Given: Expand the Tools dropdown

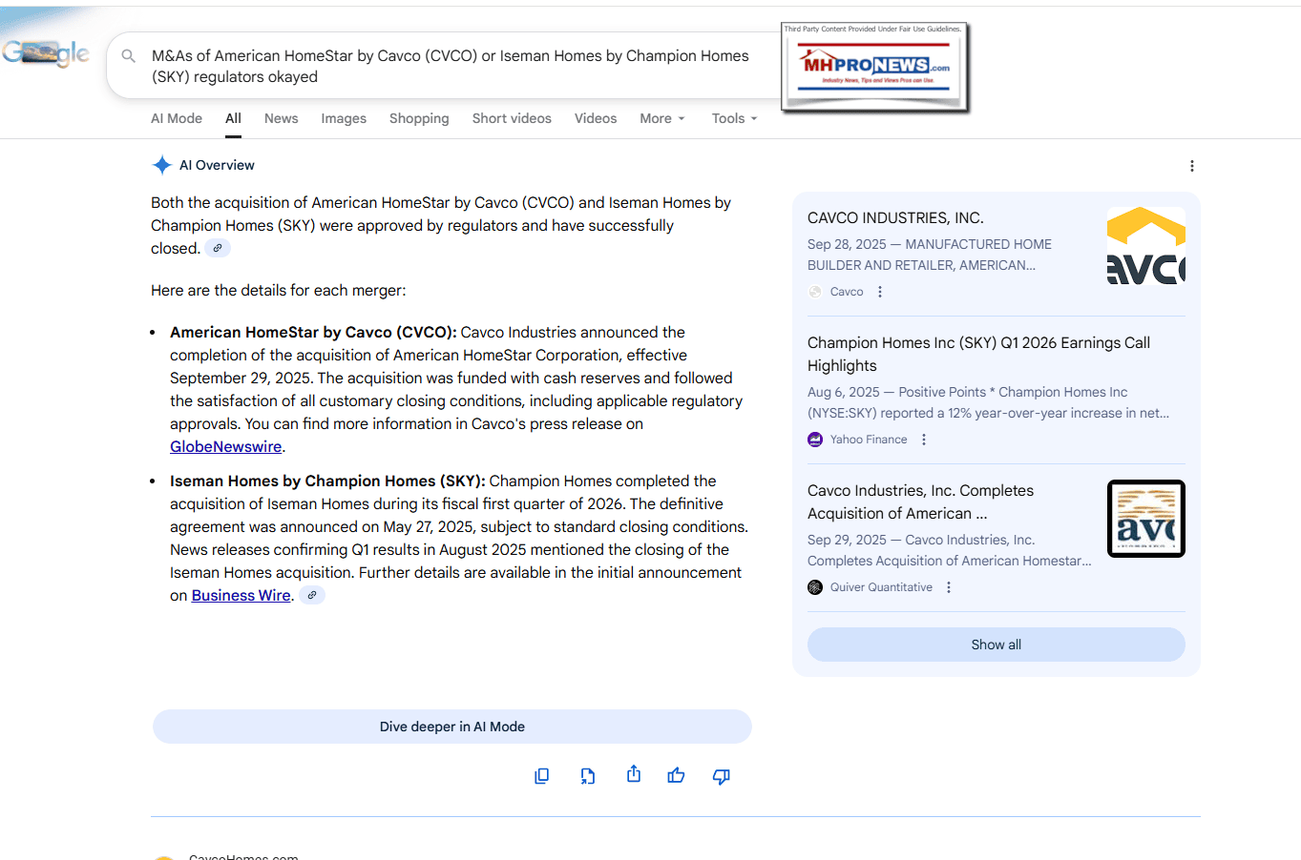Looking at the screenshot, I should (733, 118).
